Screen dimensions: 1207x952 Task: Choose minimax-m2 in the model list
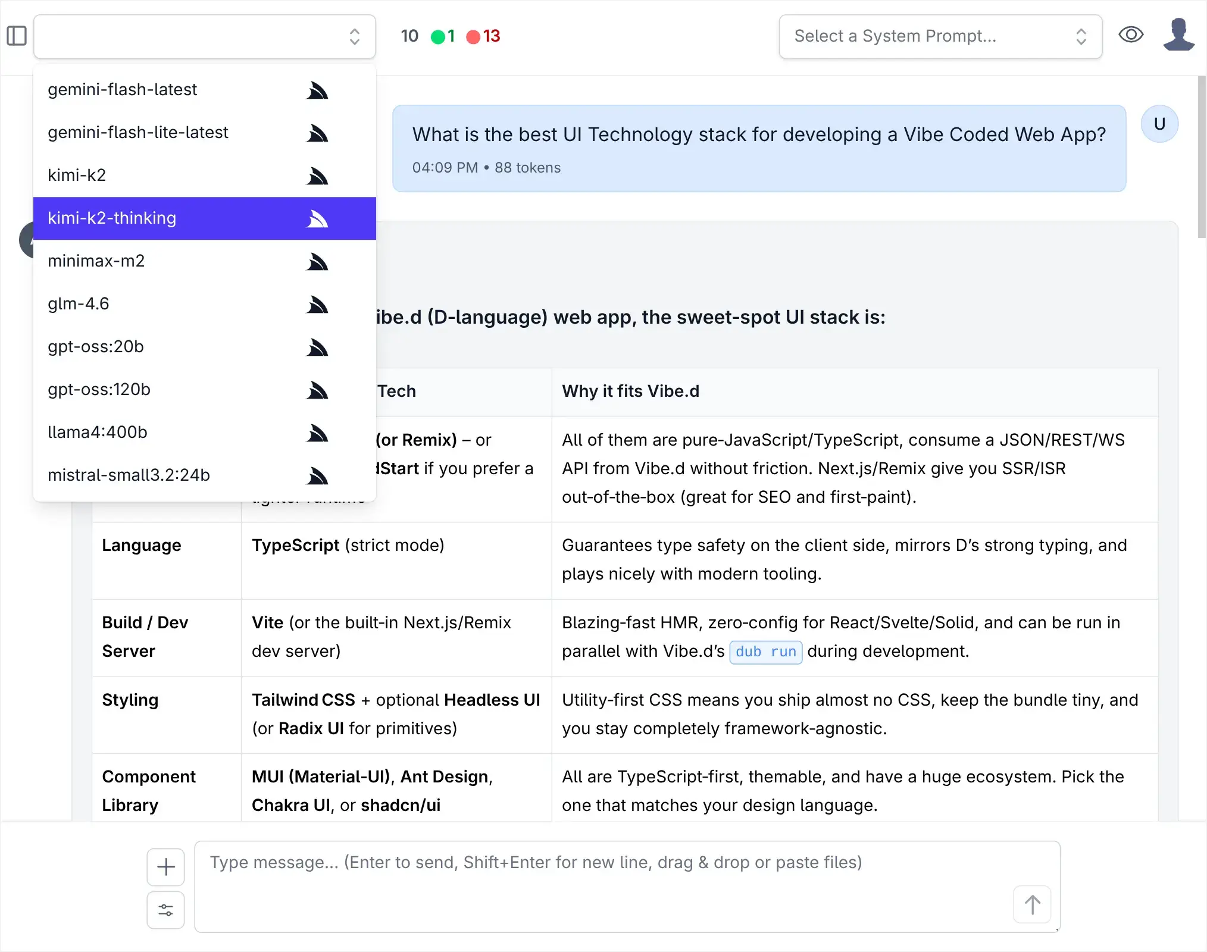[x=96, y=261]
